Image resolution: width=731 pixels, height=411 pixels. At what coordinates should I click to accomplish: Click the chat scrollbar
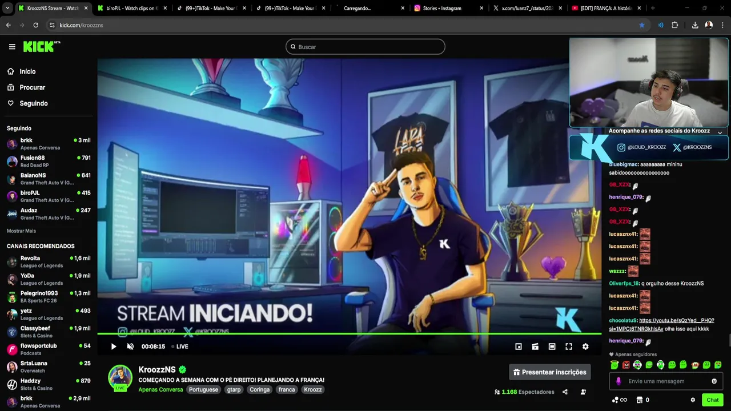[729, 340]
